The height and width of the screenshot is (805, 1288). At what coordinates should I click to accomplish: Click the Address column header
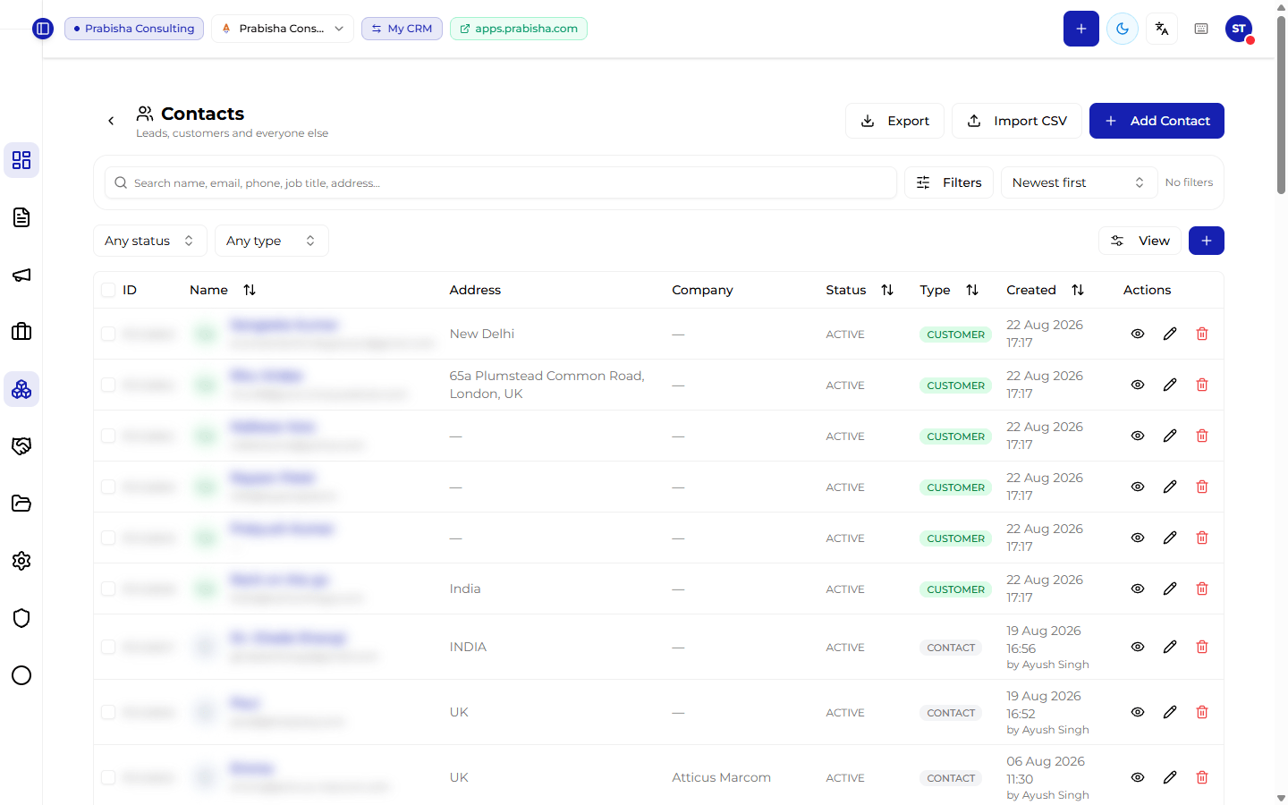475,290
